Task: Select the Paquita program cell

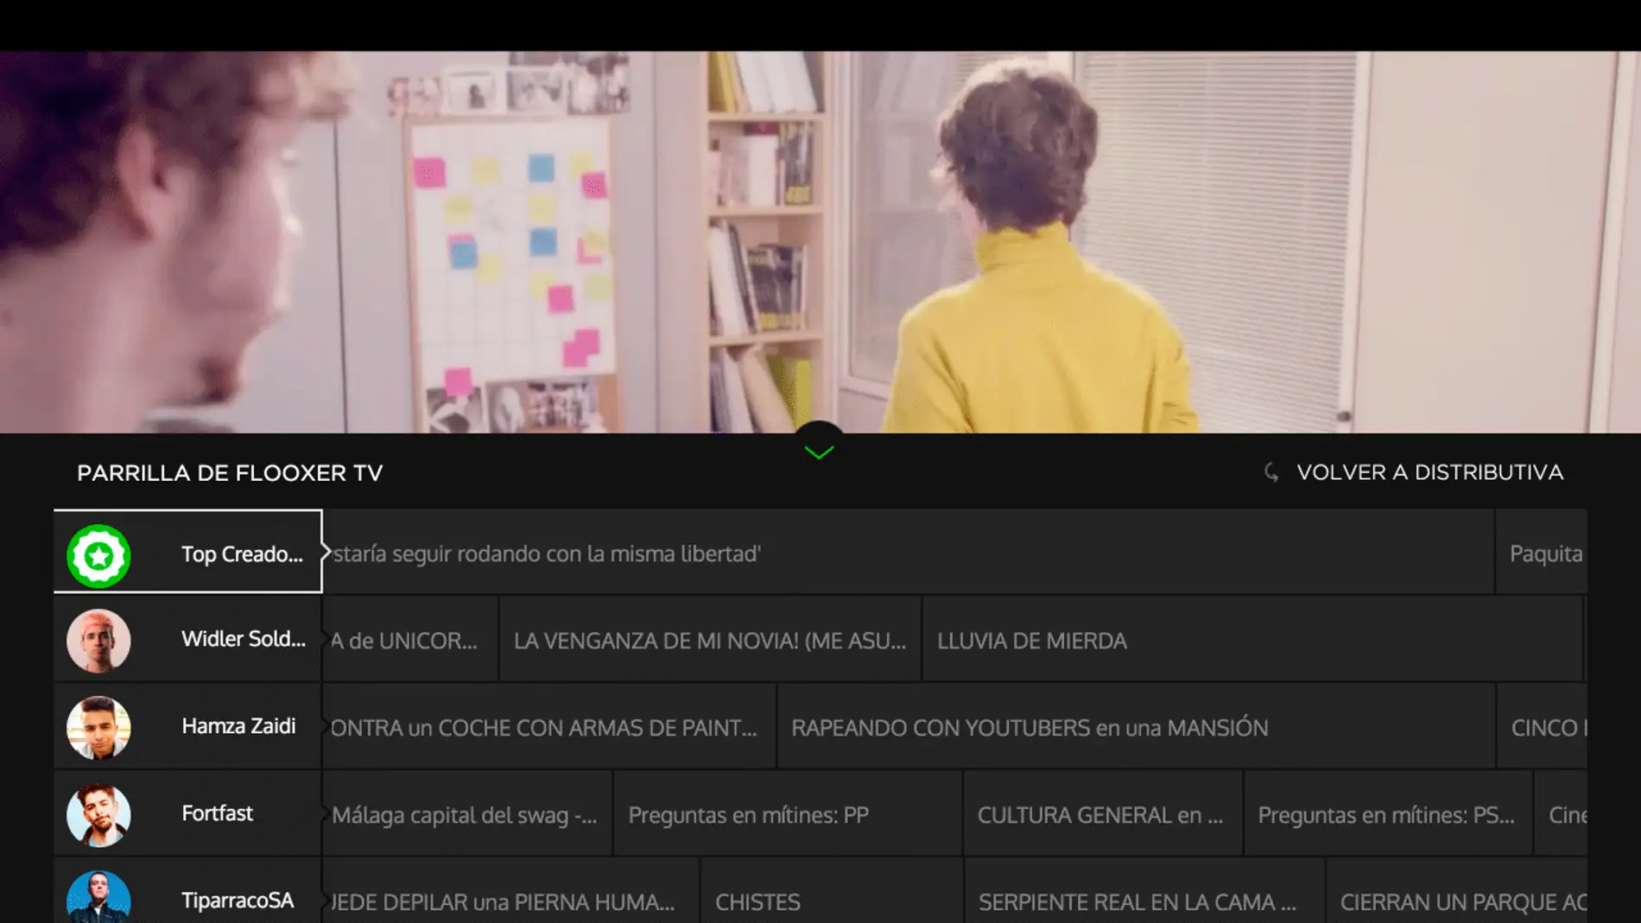Action: [1542, 552]
